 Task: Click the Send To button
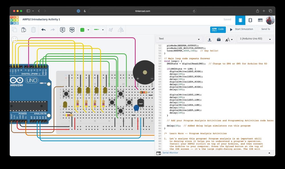[265, 29]
